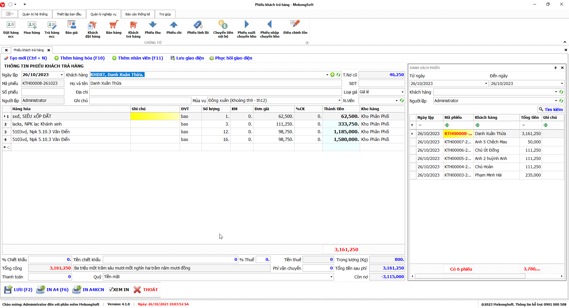Open the Loại giá dropdown
The height and width of the screenshot is (308, 569).
[x=402, y=92]
